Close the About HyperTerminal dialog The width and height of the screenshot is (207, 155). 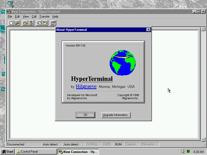tap(148, 30)
